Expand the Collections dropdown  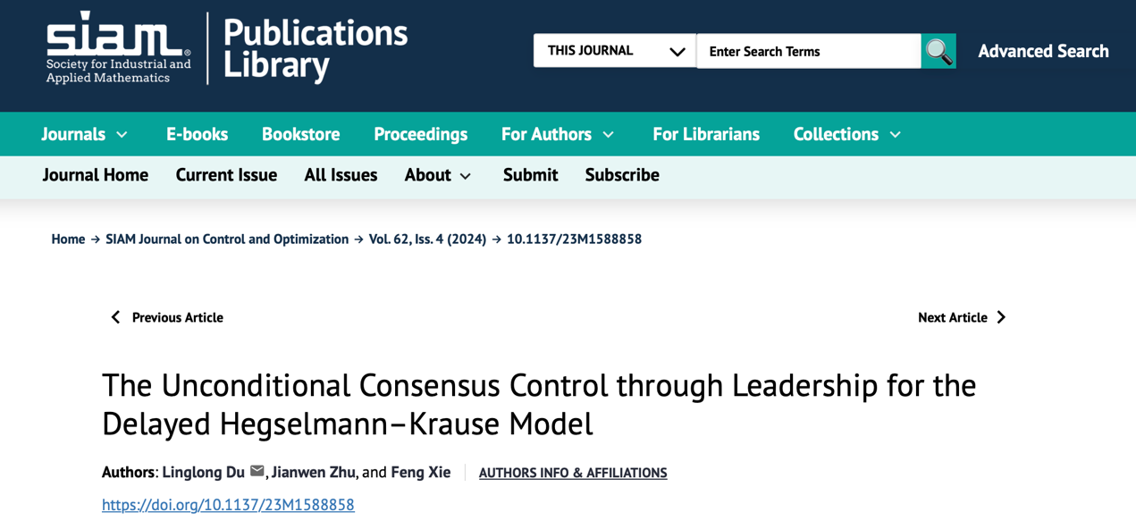pos(847,134)
